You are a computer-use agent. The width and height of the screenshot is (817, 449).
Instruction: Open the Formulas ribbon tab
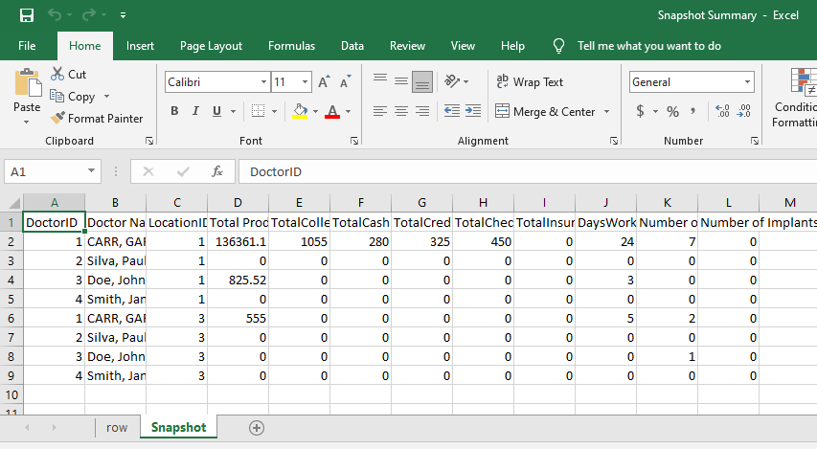tap(291, 46)
